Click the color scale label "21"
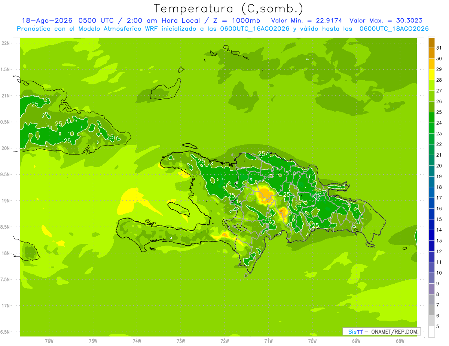The height and width of the screenshot is (346, 449). click(439, 155)
